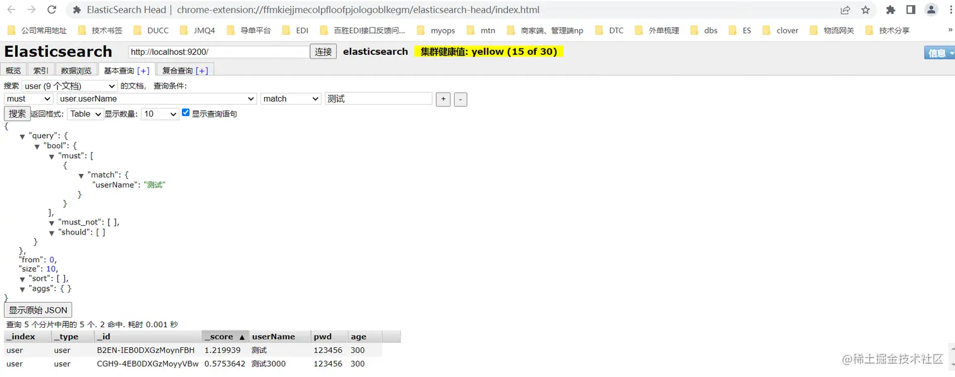Sort results by the userName column header

point(280,337)
